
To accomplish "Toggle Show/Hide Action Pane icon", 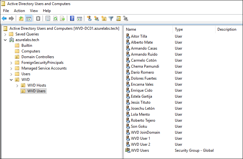I will 80,19.
